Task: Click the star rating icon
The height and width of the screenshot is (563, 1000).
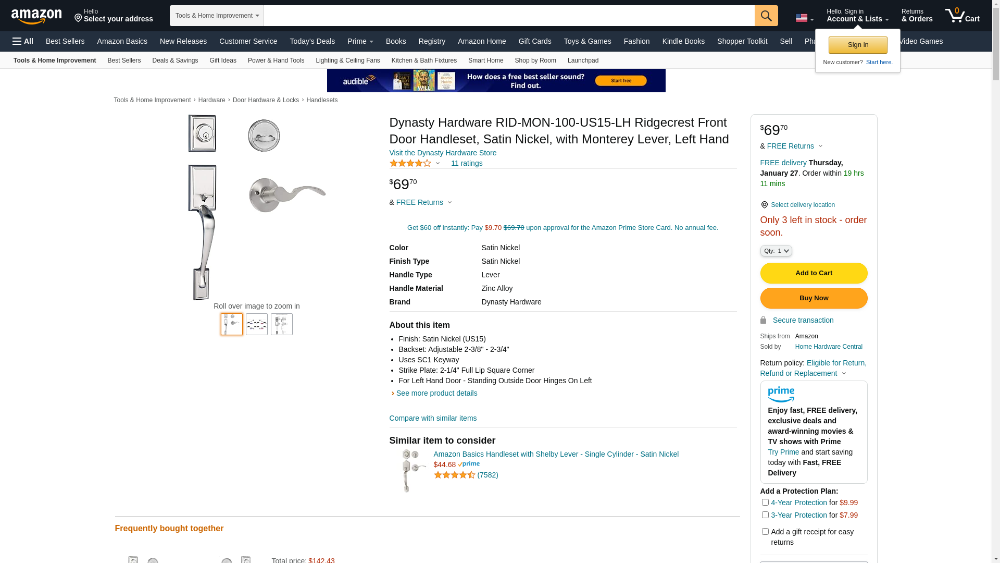Action: click(x=410, y=163)
